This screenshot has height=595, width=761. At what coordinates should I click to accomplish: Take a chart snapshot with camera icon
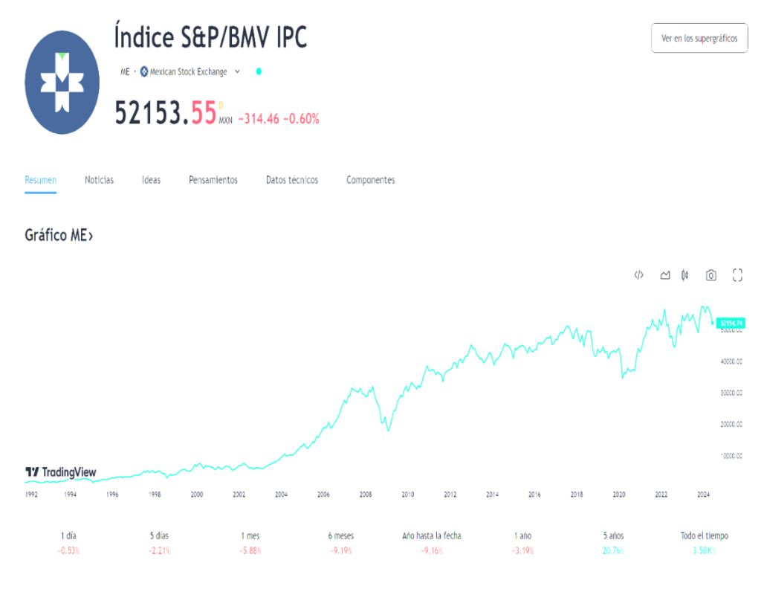(711, 275)
